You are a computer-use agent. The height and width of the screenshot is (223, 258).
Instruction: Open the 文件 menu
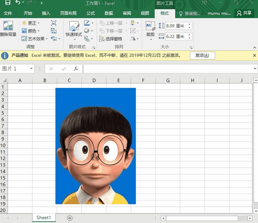point(8,13)
